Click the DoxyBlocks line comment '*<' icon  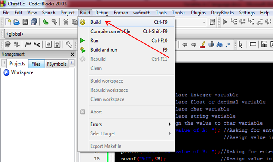click(37, 45)
